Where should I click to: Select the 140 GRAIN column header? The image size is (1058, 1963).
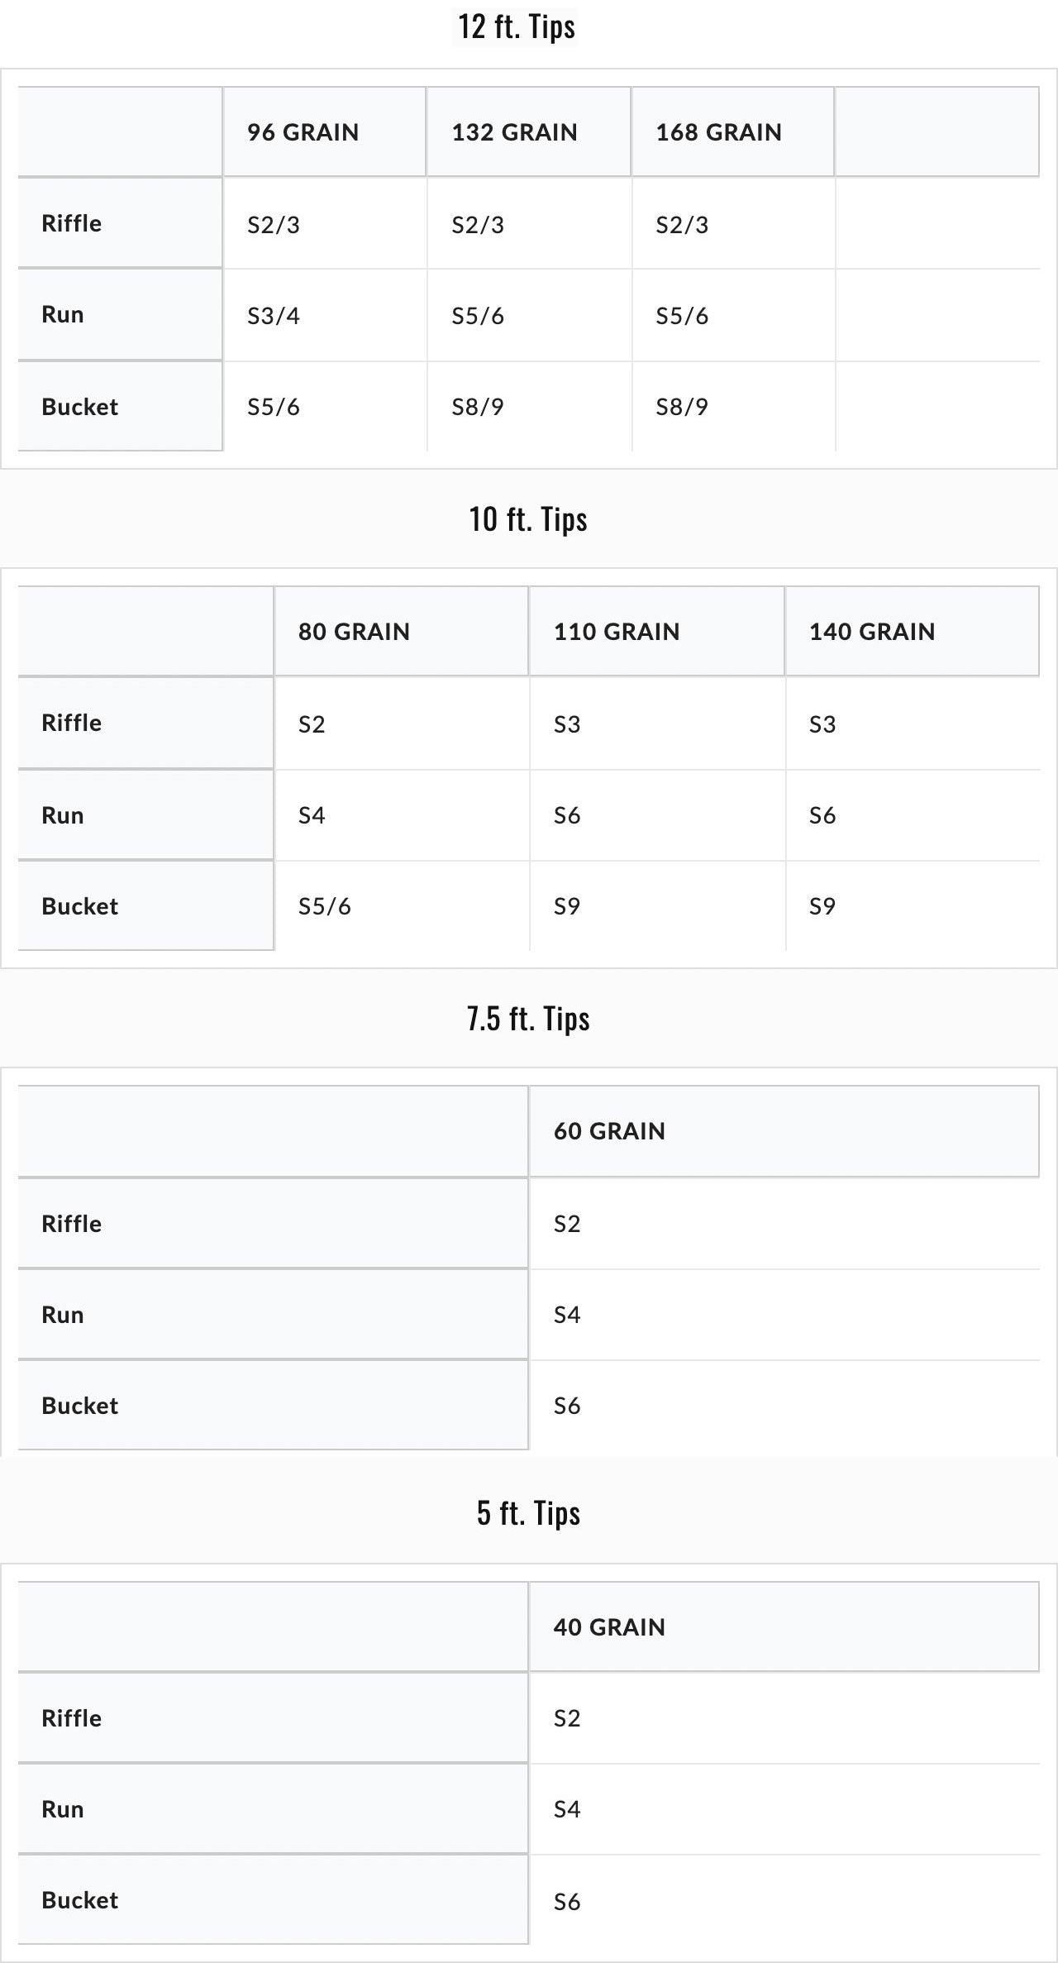point(913,632)
